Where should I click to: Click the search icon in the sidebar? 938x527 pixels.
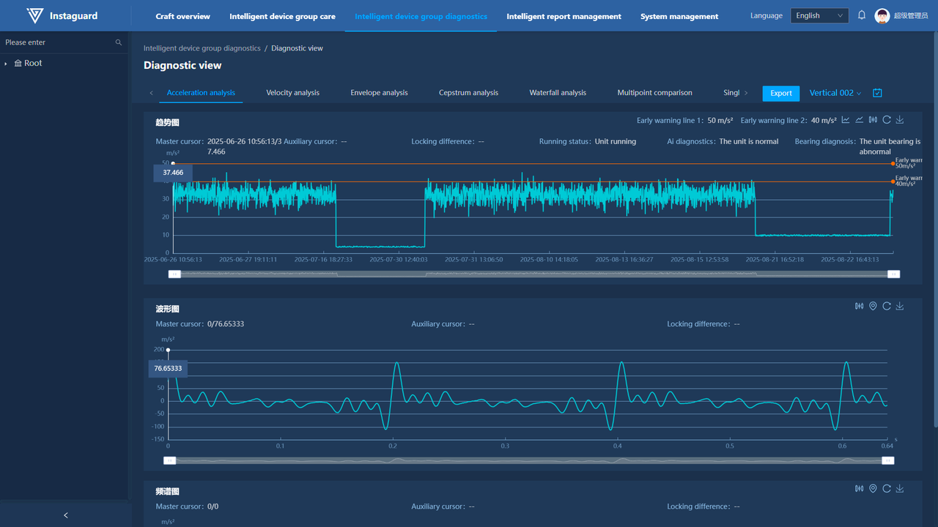(119, 42)
